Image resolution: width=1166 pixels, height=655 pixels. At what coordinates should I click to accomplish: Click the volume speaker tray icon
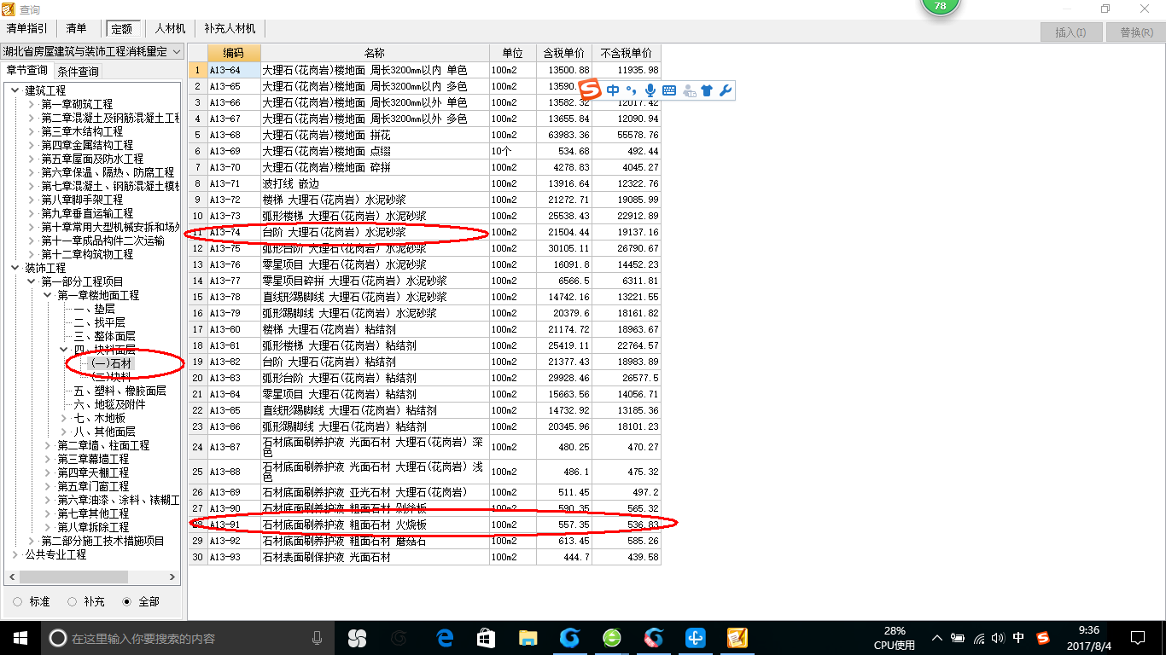coord(999,638)
